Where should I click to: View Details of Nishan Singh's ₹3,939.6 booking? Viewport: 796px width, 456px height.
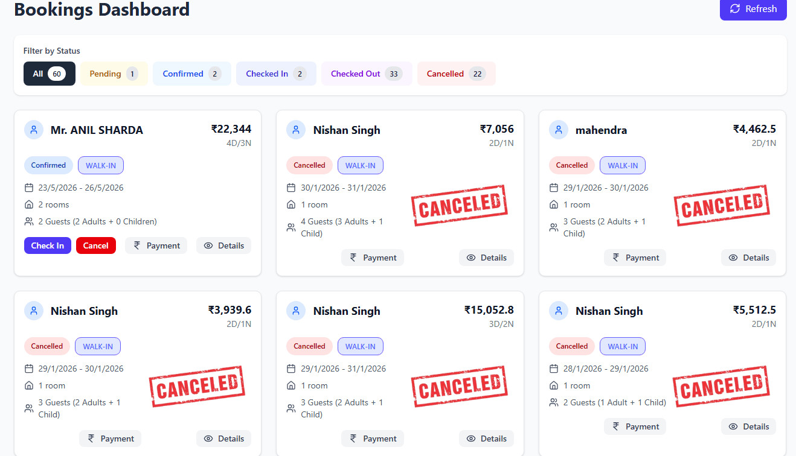coord(223,439)
